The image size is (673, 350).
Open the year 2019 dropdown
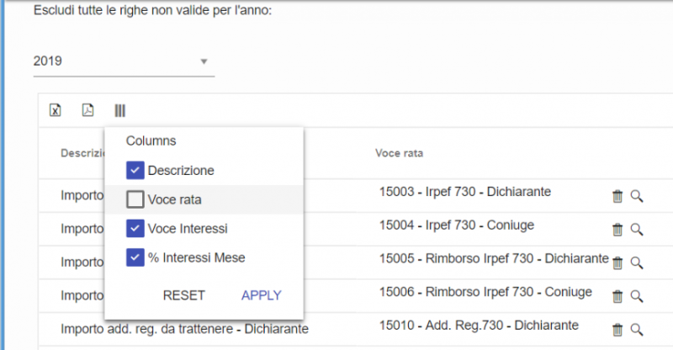pyautogui.click(x=124, y=61)
